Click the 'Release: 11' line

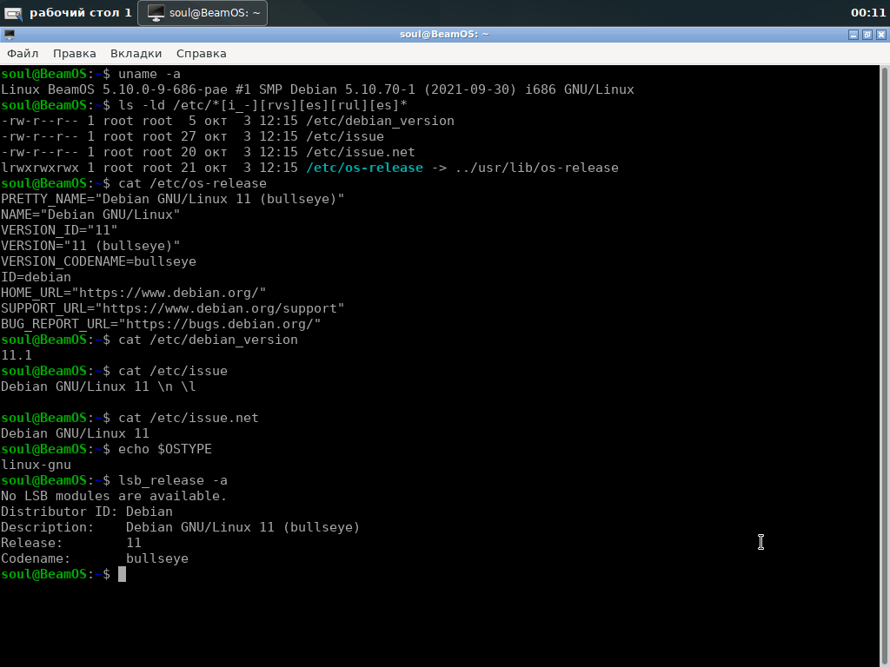coord(71,543)
